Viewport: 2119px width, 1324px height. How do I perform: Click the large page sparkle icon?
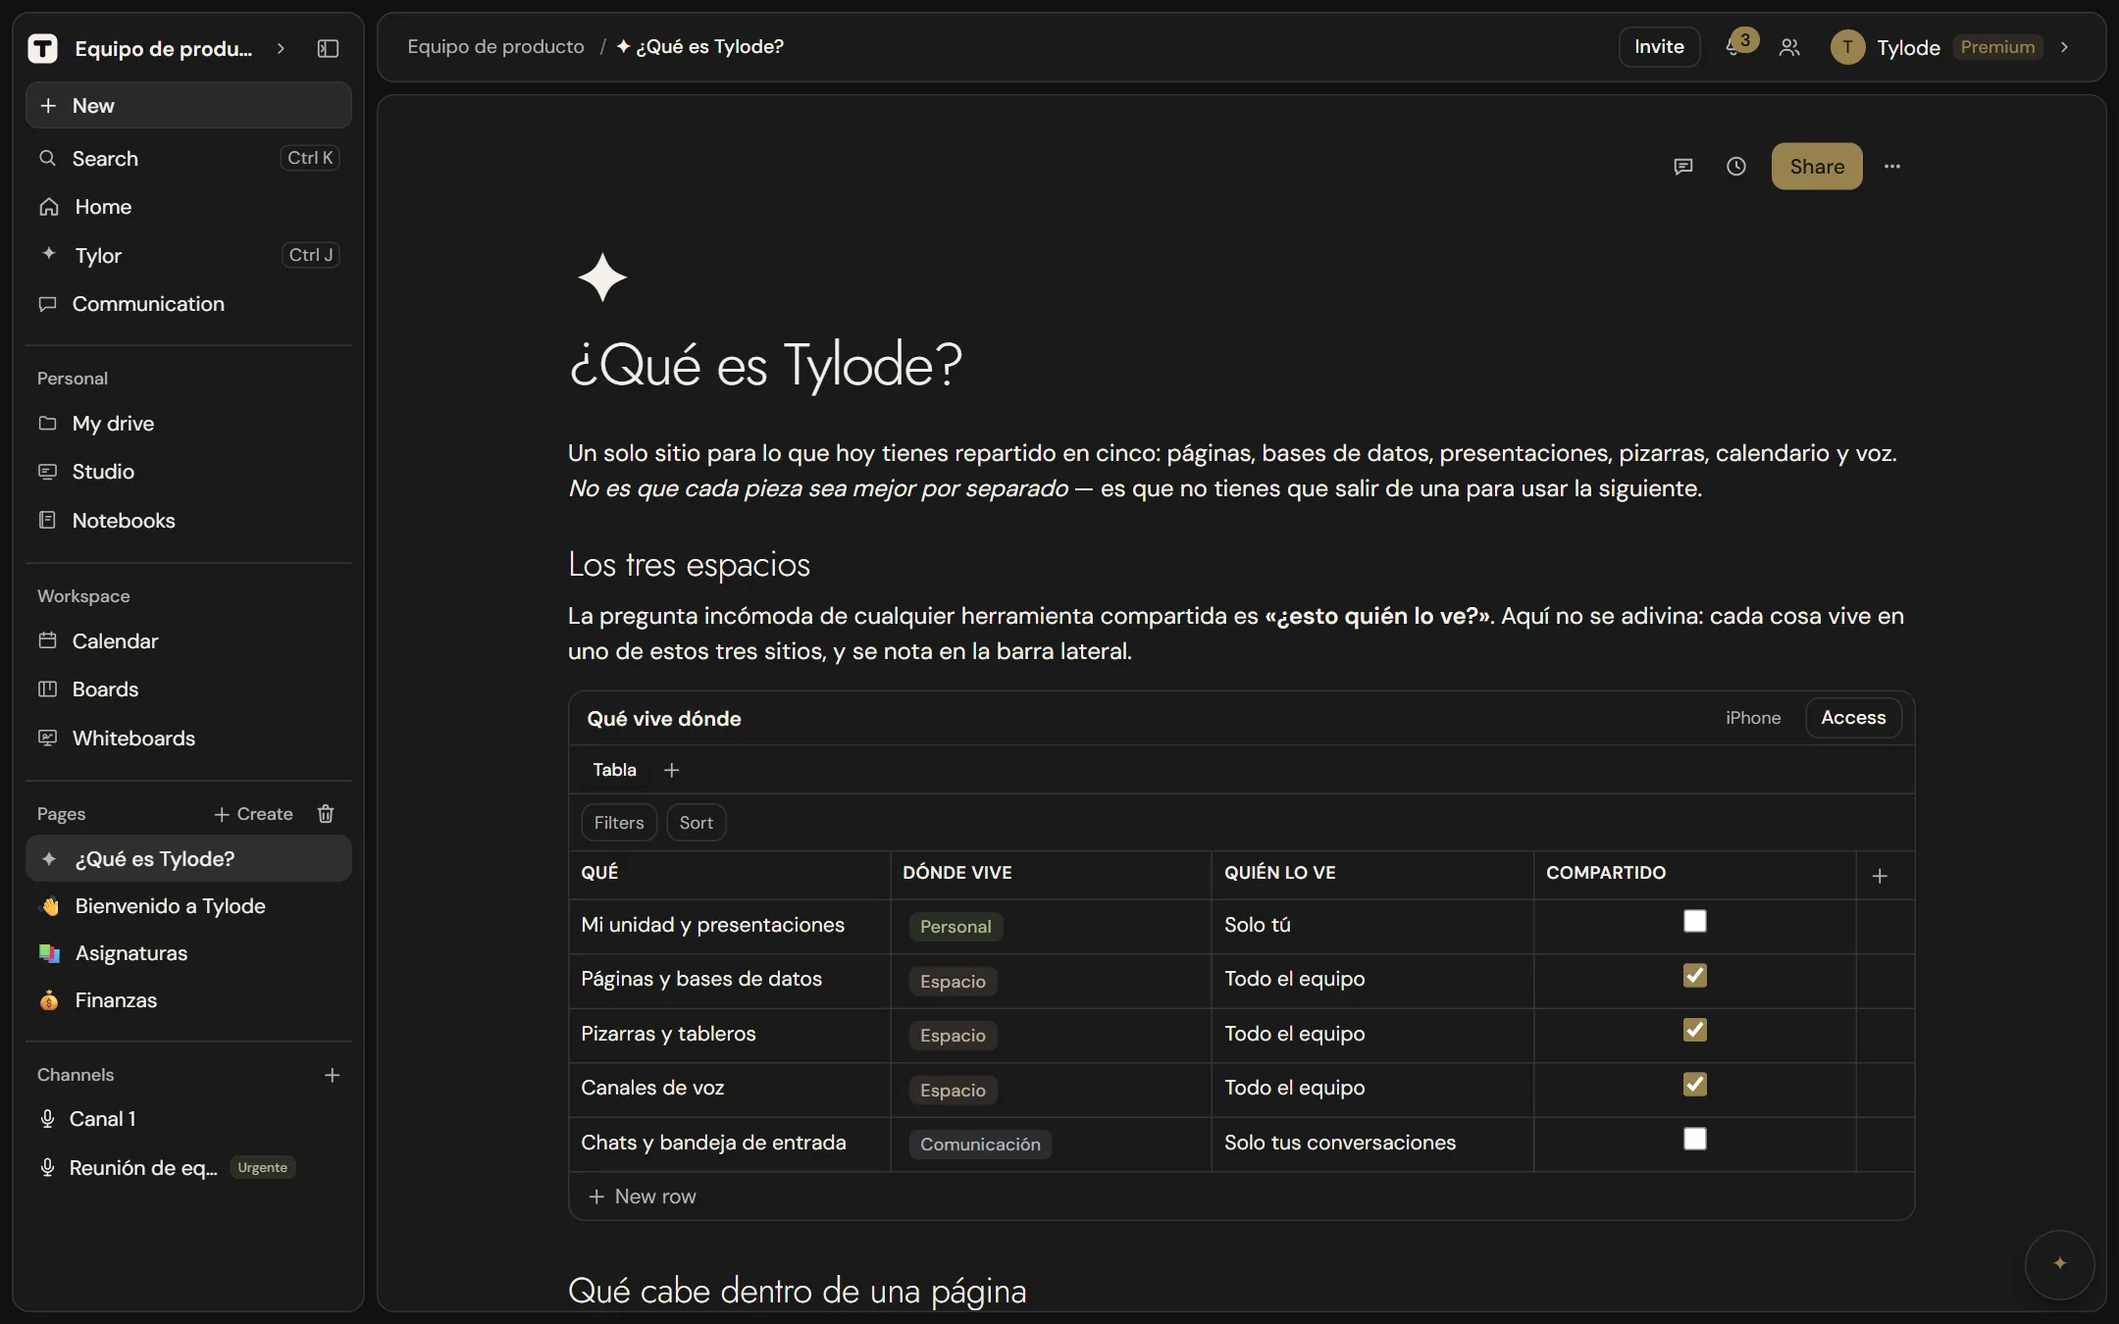(602, 278)
